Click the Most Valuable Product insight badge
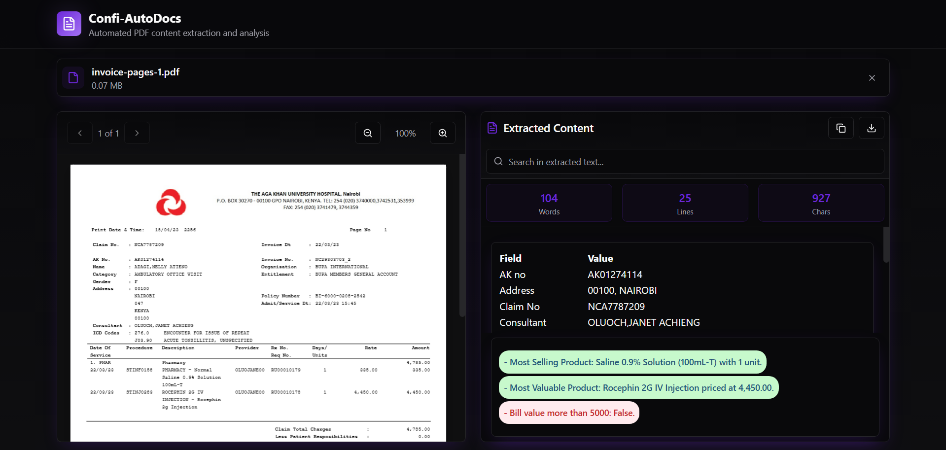Screen dimensions: 946x450 (639, 388)
